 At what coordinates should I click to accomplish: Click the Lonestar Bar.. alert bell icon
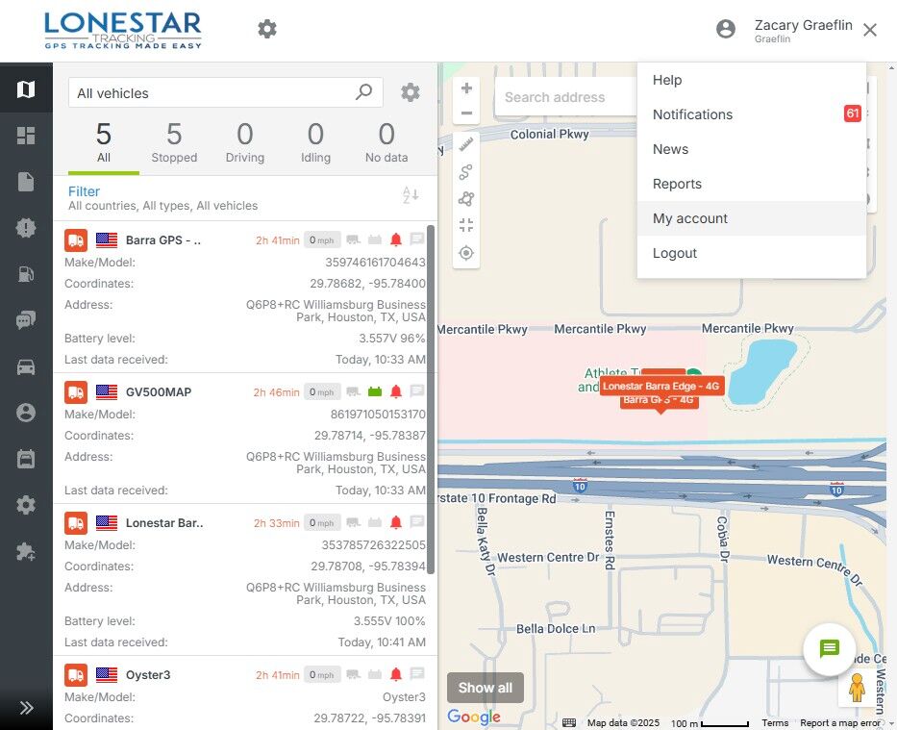396,522
